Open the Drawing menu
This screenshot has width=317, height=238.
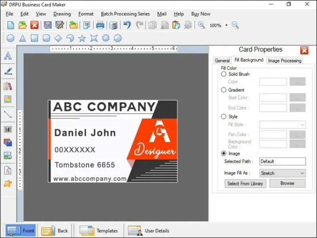click(62, 14)
